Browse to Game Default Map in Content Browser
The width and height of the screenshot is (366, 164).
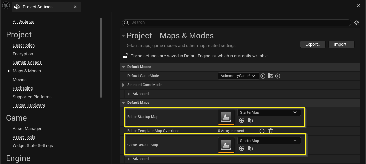tap(250, 148)
